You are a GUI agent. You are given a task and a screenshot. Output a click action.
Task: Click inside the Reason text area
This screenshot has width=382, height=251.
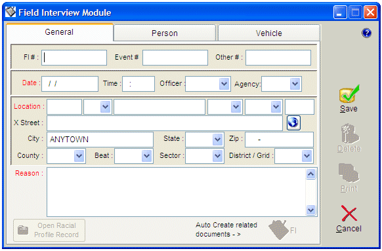point(176,192)
